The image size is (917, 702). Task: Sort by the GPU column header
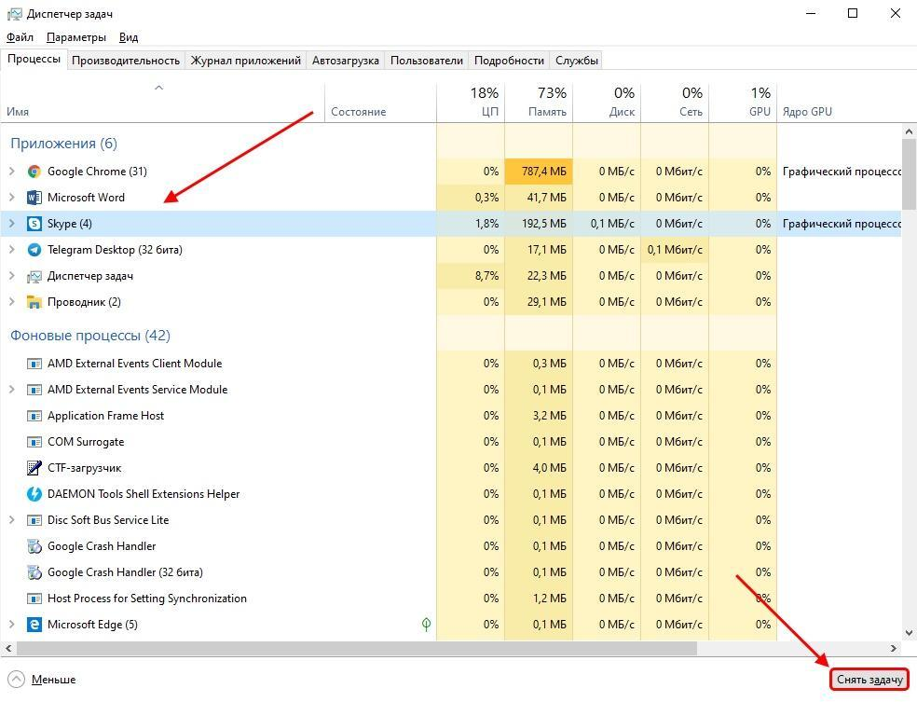pyautogui.click(x=743, y=103)
